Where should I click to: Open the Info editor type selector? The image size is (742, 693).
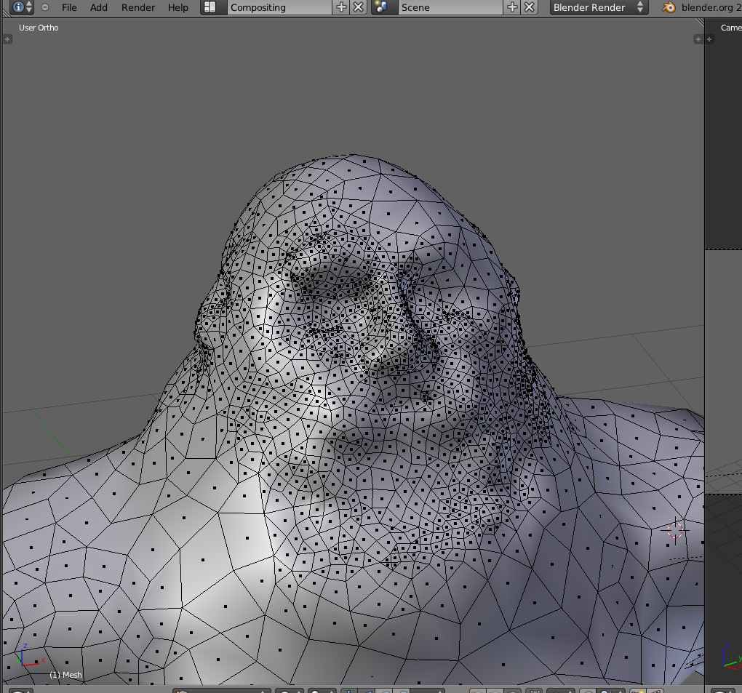tap(22, 7)
